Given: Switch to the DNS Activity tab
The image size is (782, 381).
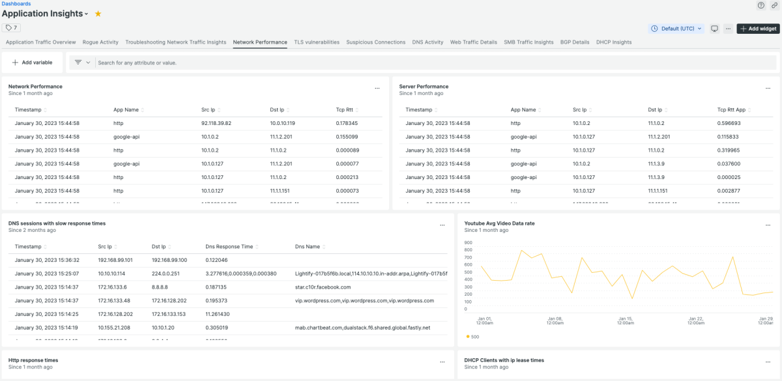Looking at the screenshot, I should click(x=427, y=42).
